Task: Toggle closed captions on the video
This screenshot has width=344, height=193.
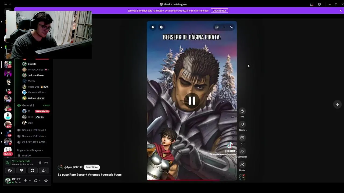Action: click(x=217, y=27)
